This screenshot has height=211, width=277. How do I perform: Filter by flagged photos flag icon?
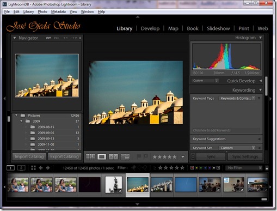134,168
